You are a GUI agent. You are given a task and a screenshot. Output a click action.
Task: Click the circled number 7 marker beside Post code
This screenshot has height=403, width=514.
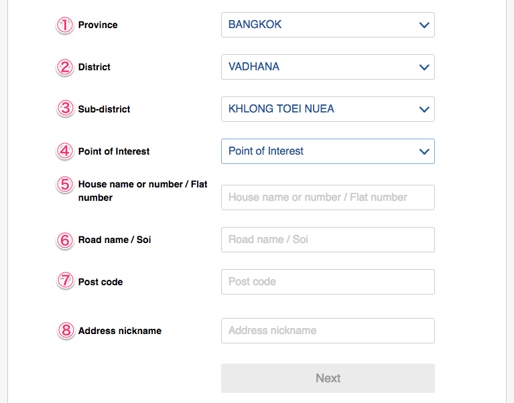coord(64,282)
